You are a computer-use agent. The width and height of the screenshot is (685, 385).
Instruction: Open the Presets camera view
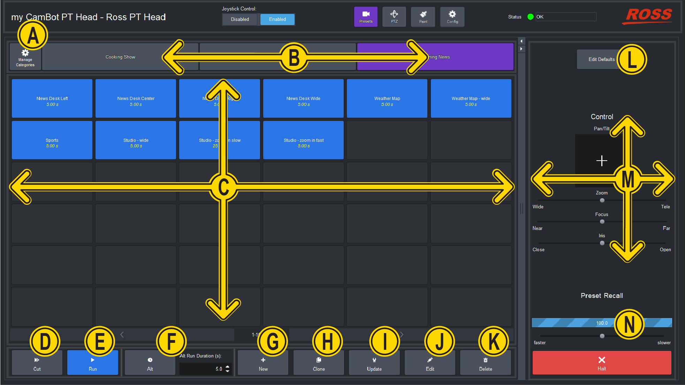(x=366, y=17)
